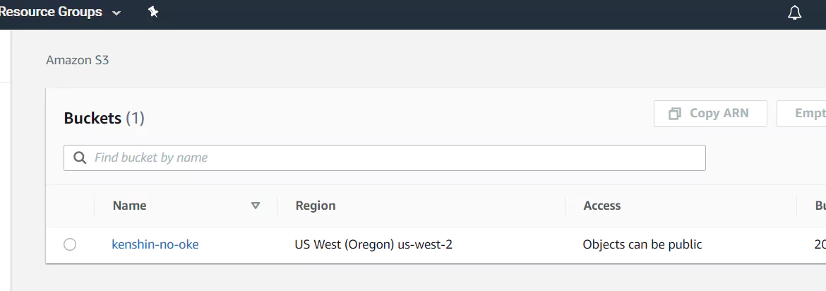Open the kenshin-no-oke bucket link
The height and width of the screenshot is (291, 826).
(x=155, y=244)
